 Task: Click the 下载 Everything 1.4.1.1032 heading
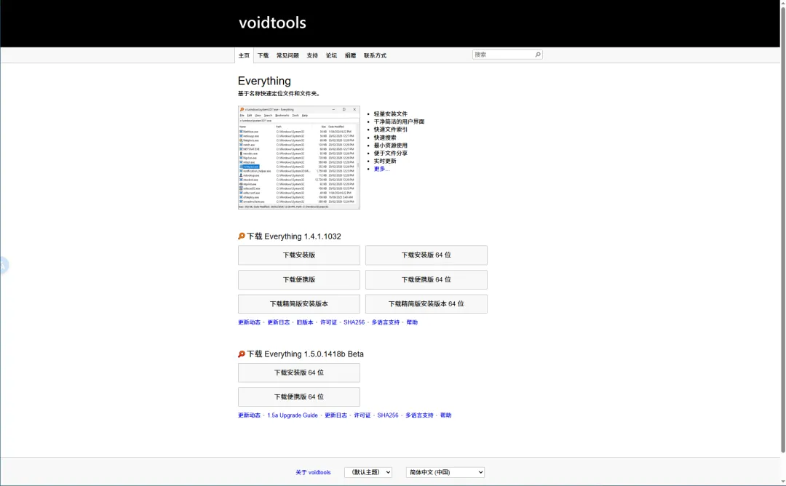coord(294,236)
